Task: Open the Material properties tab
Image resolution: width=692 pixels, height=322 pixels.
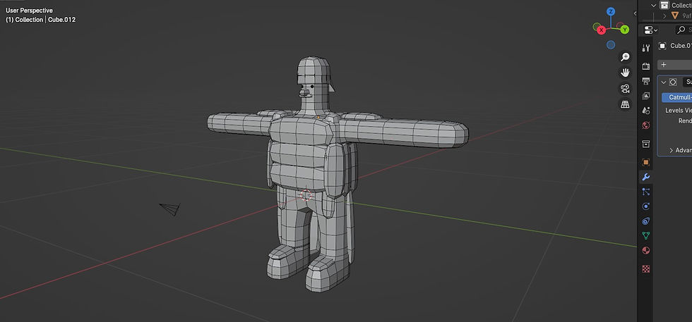Action: click(645, 250)
